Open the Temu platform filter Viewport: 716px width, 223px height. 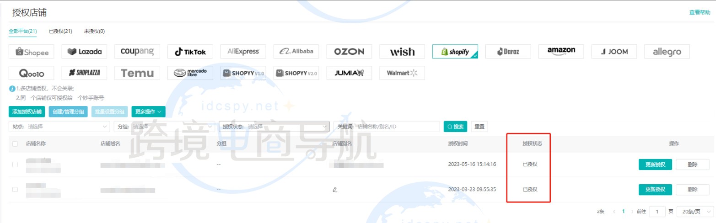point(137,73)
